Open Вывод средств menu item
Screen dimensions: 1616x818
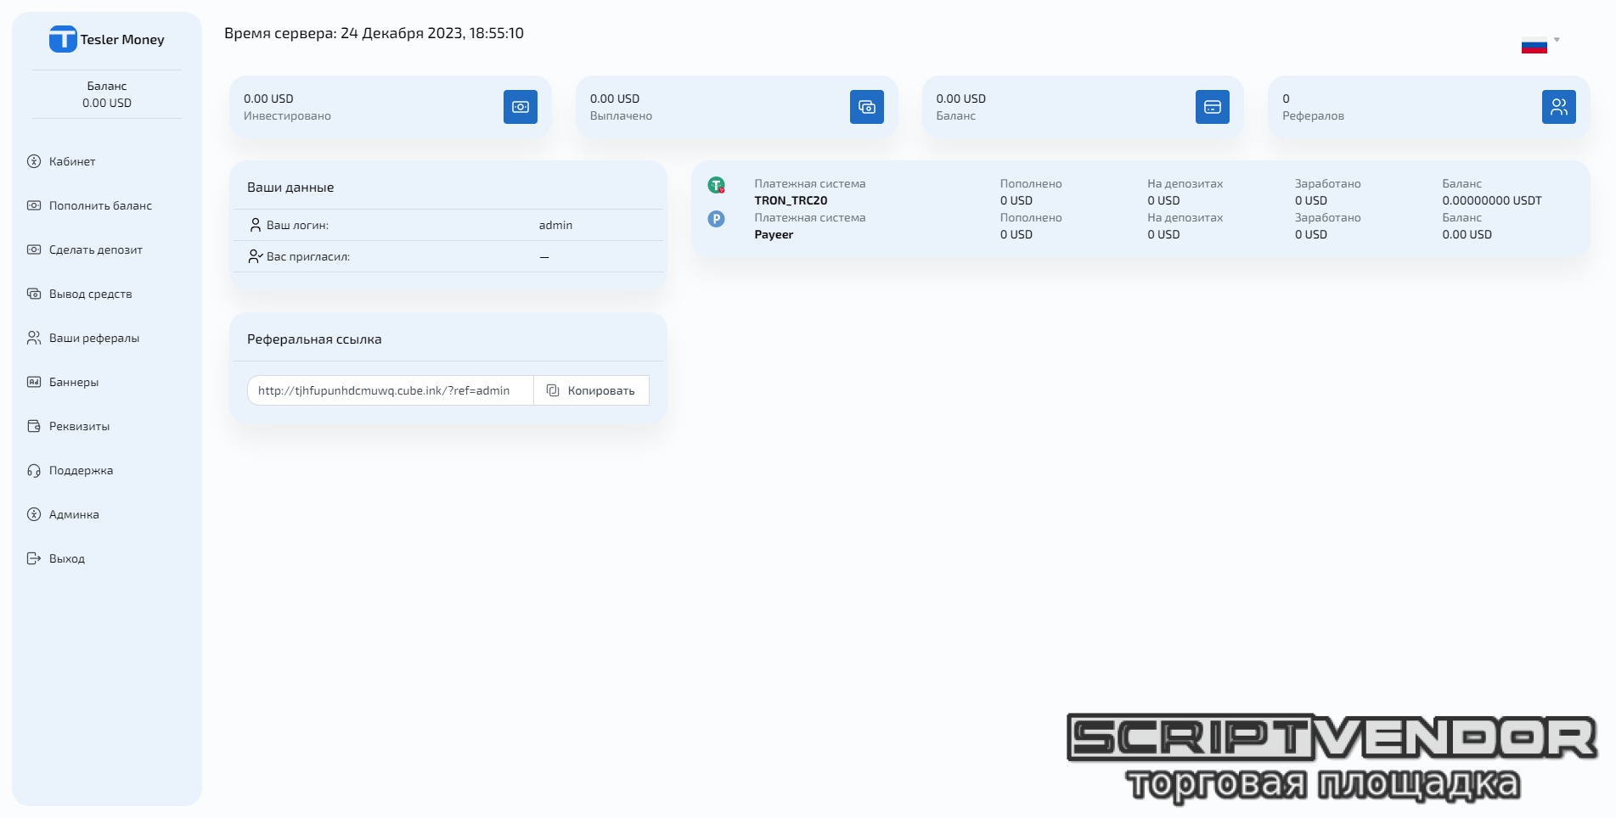(x=91, y=294)
